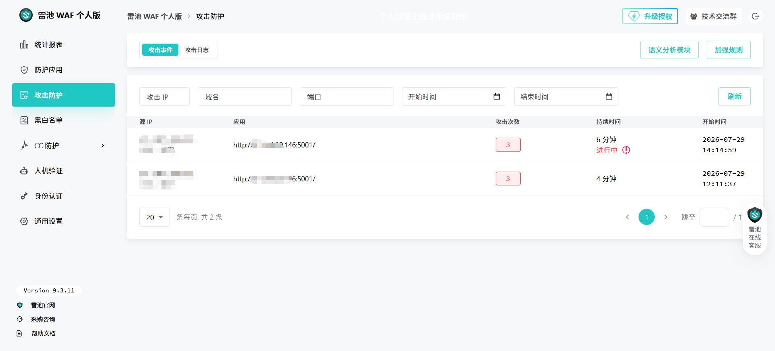The height and width of the screenshot is (351, 775).
Task: Focus the 端口 input field
Action: 347,97
